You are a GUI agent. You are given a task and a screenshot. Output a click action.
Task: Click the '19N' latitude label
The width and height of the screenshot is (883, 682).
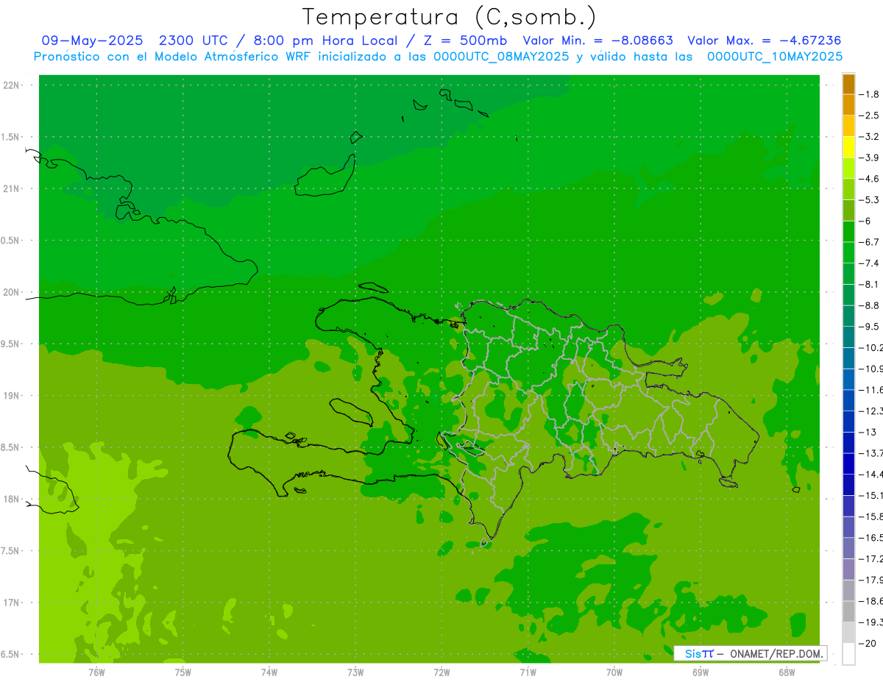11,395
